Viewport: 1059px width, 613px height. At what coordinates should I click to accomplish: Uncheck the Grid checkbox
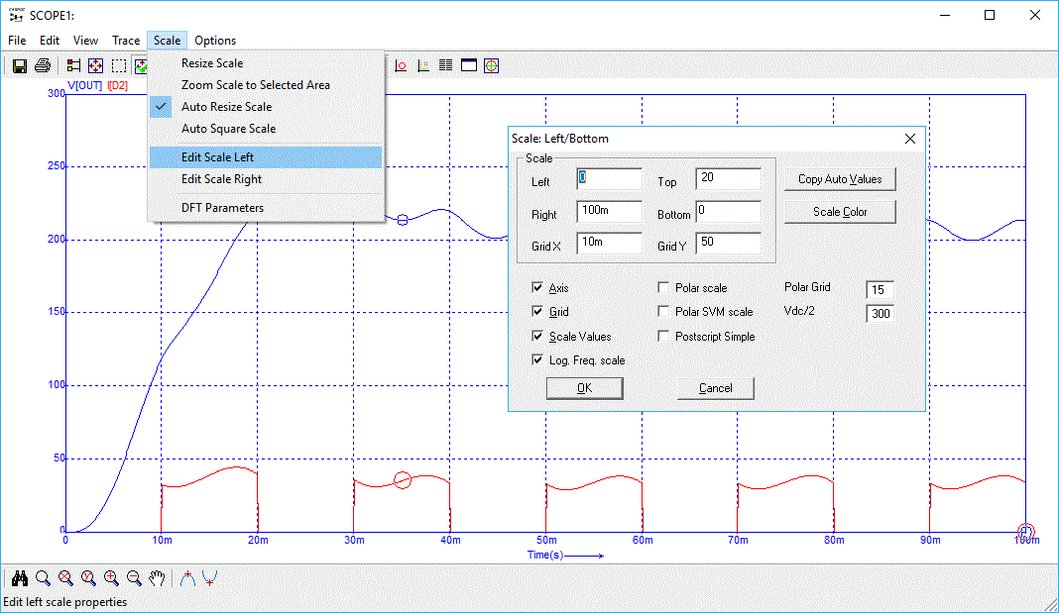(x=536, y=311)
